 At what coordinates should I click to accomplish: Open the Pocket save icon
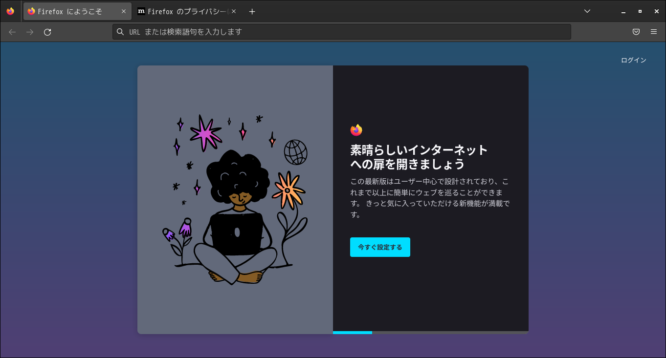(x=636, y=32)
